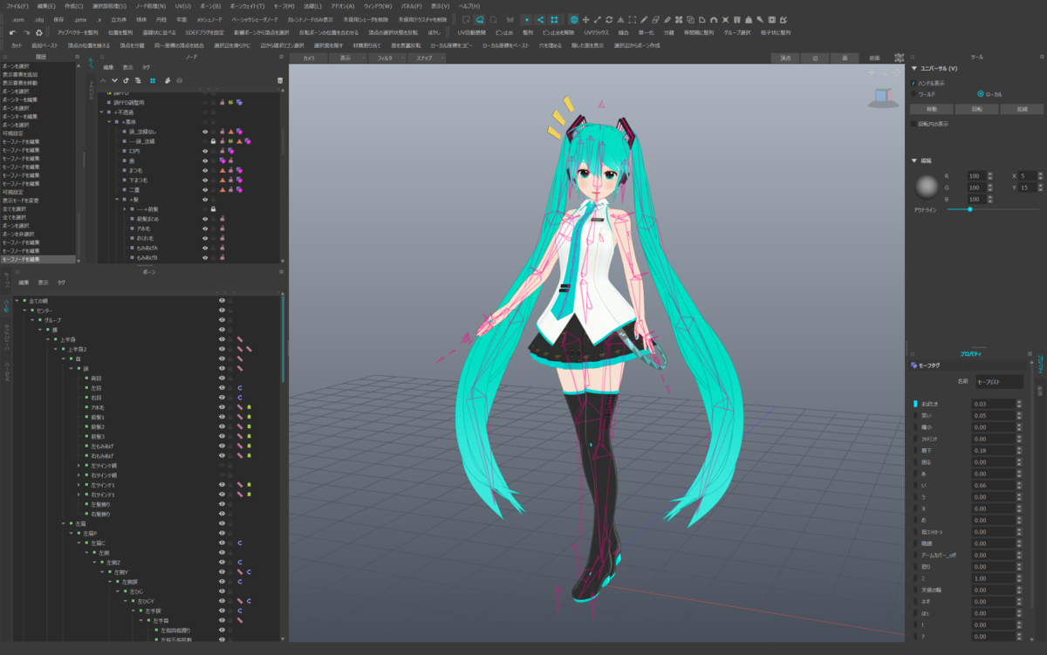The width and height of the screenshot is (1047, 655).
Task: Click the viewport orientation cube
Action: pyautogui.click(x=883, y=95)
